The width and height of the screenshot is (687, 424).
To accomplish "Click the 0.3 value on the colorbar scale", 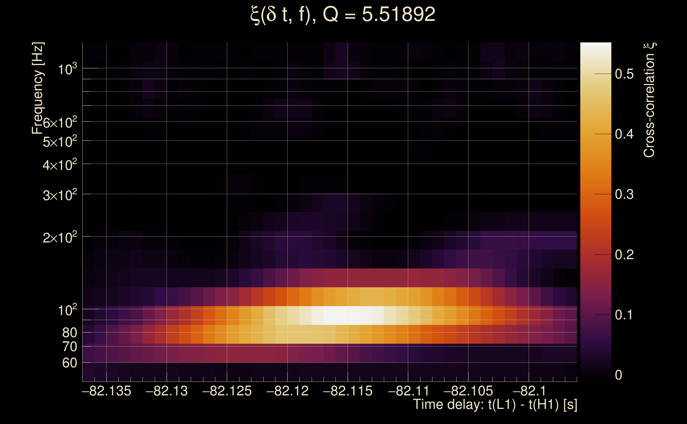I will (624, 194).
